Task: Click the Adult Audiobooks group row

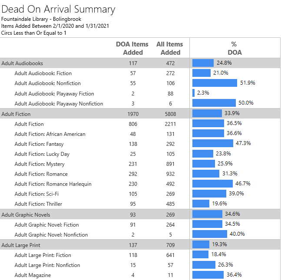Action: click(23, 63)
